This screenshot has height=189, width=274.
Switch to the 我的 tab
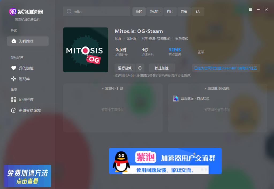(x=139, y=12)
